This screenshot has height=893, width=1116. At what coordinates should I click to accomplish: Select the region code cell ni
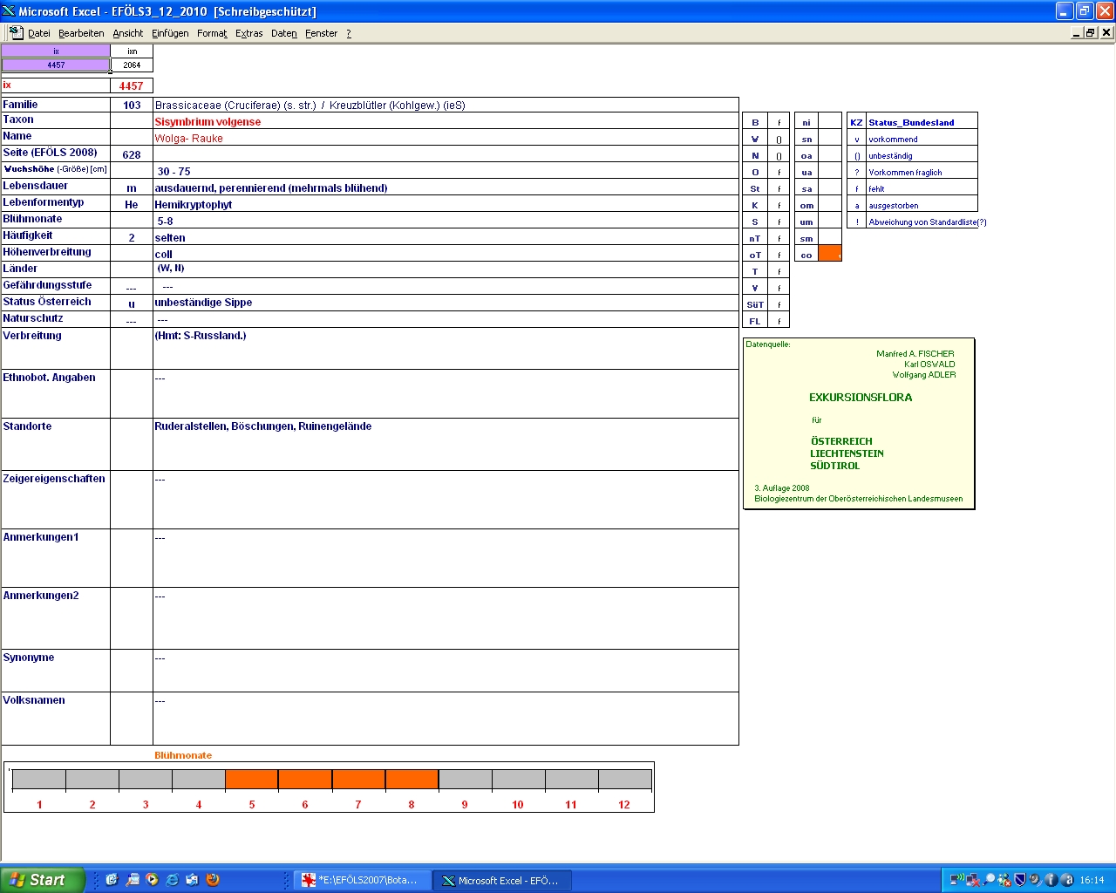click(x=806, y=122)
